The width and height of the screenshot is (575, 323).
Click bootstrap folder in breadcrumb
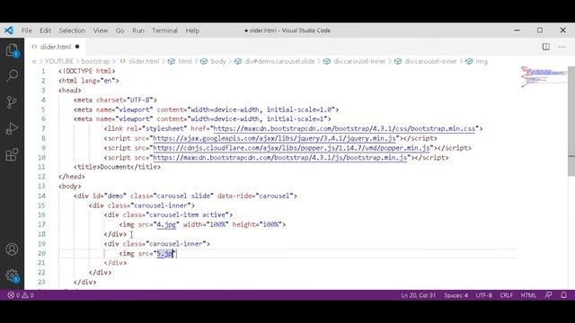tap(95, 61)
